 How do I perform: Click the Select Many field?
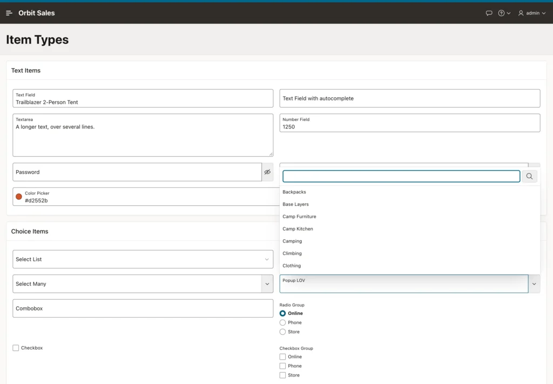(137, 284)
